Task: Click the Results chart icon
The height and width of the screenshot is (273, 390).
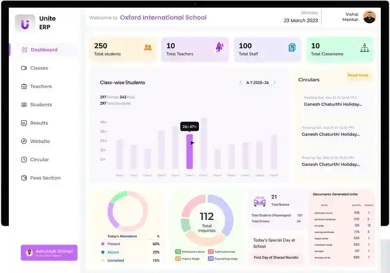Action: (24, 123)
